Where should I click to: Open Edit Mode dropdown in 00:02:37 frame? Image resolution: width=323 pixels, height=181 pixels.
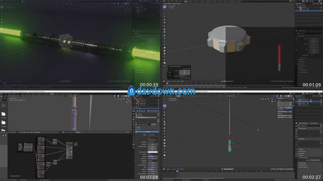coord(171,96)
